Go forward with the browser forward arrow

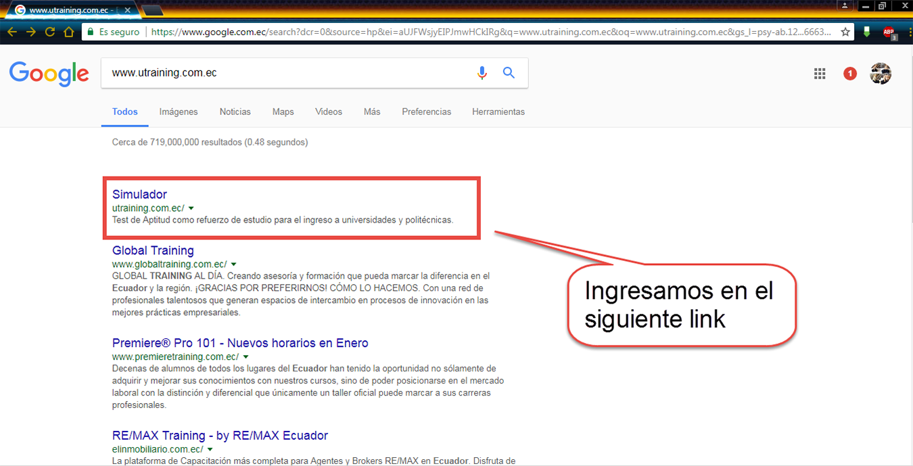31,32
